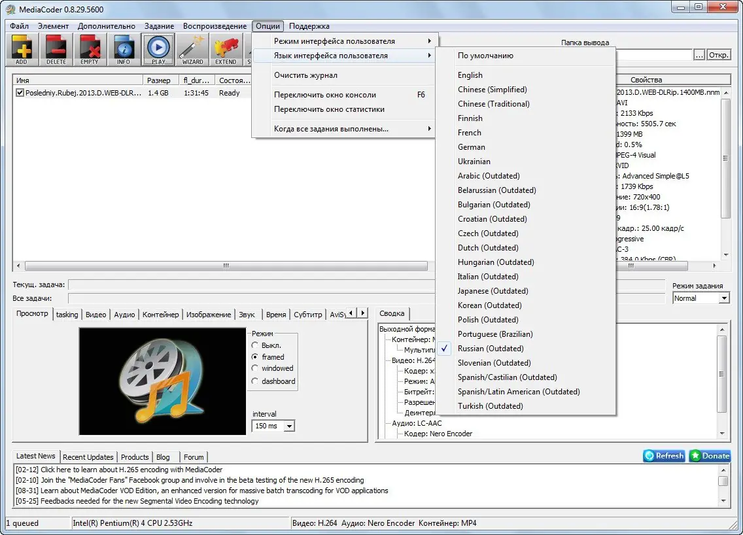Click file list horizontal scrollbar
Image resolution: width=743 pixels, height=535 pixels.
pyautogui.click(x=226, y=266)
